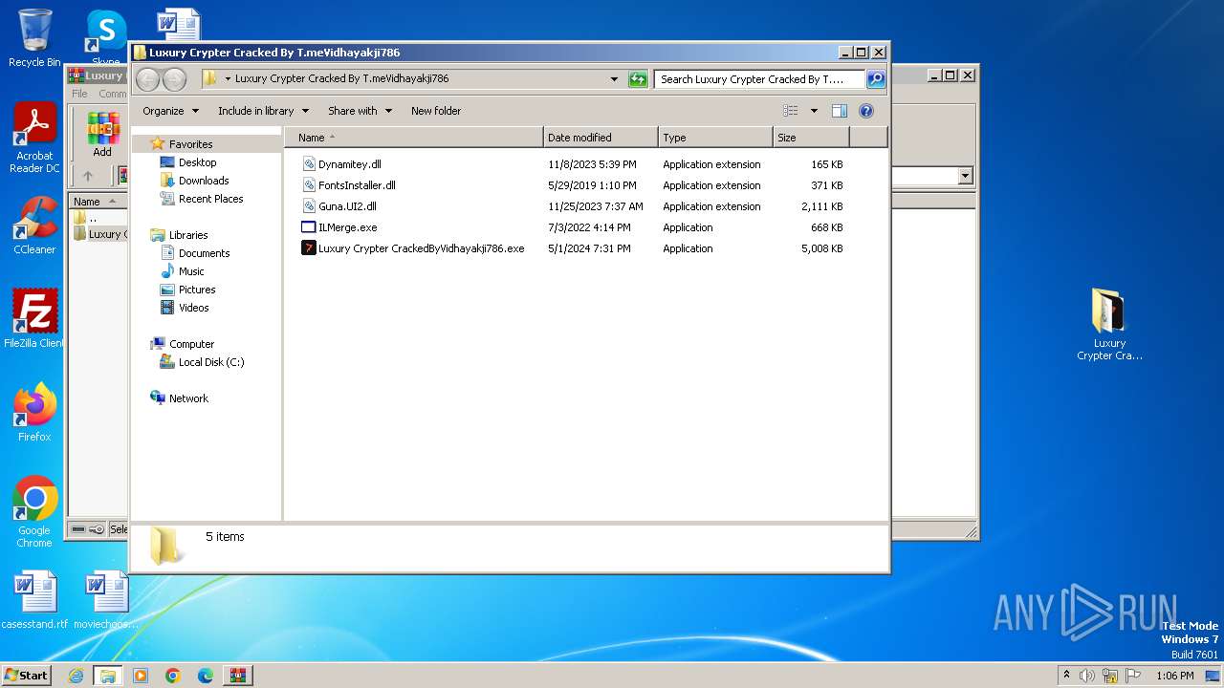Select Guna.UI2.dll file icon

(309, 206)
